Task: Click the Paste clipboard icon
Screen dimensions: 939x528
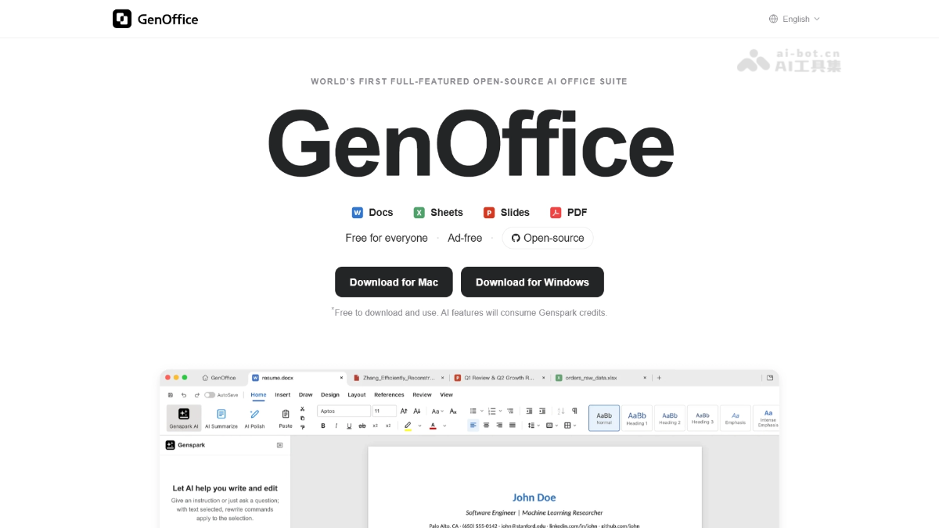Action: point(286,414)
